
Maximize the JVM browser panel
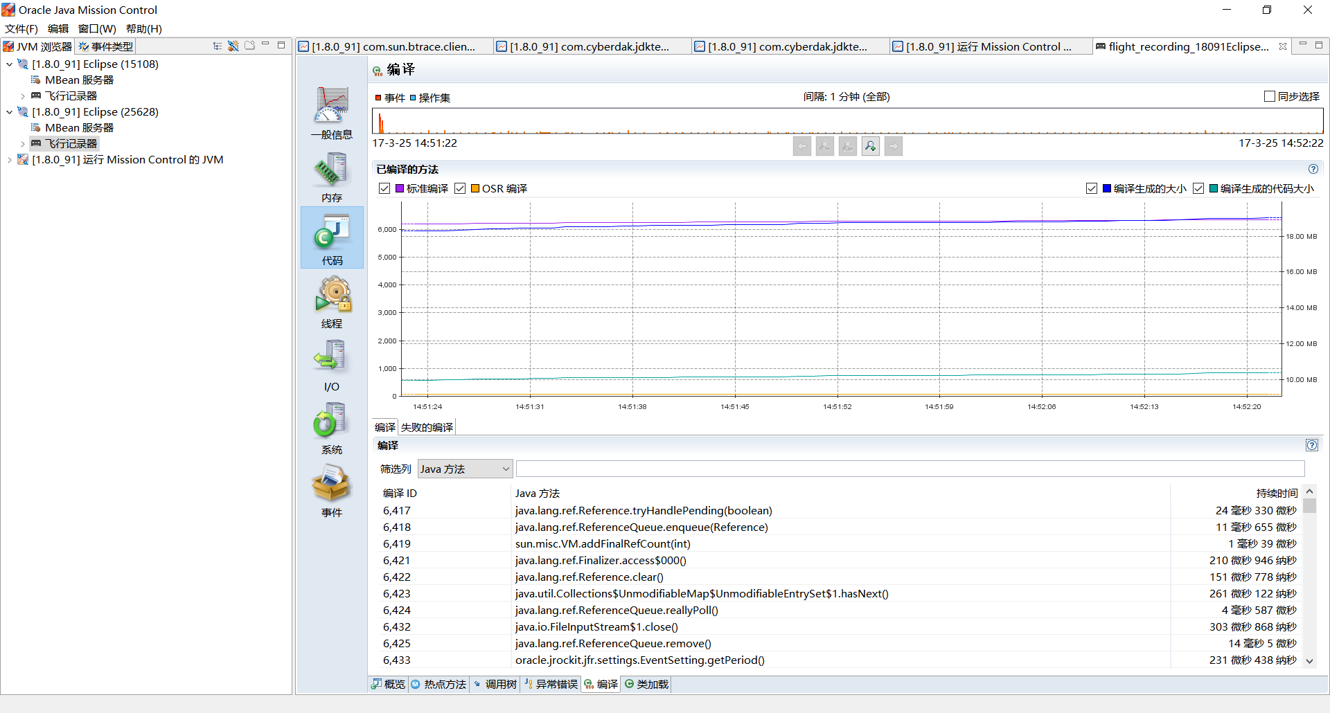pos(281,45)
